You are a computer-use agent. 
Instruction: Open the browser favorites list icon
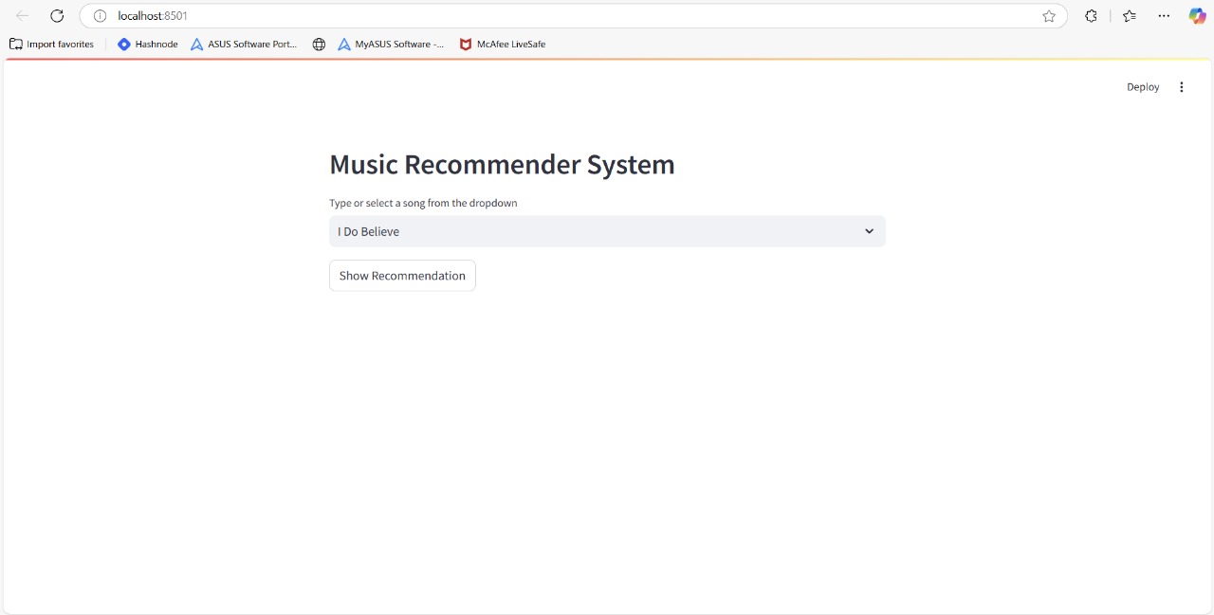click(x=1129, y=16)
